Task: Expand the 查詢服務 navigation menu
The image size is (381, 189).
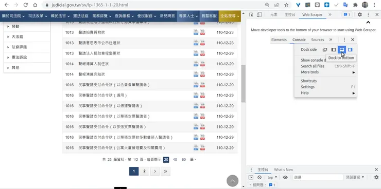Action: pos(124,16)
